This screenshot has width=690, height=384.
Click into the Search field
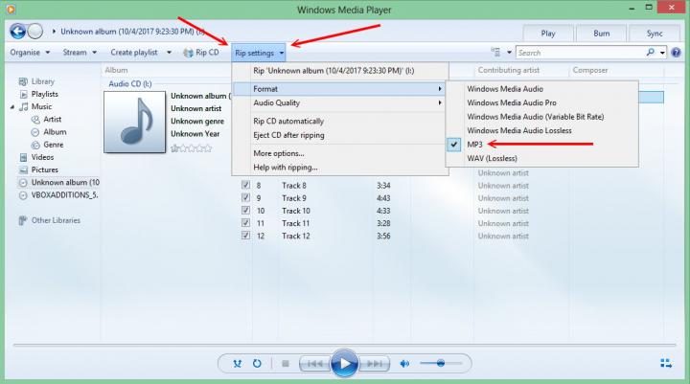point(581,53)
